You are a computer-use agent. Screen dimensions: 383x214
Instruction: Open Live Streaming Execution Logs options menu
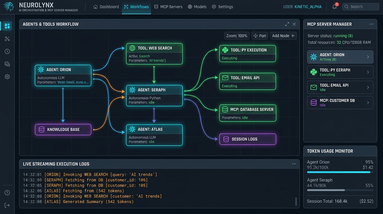click(294, 164)
